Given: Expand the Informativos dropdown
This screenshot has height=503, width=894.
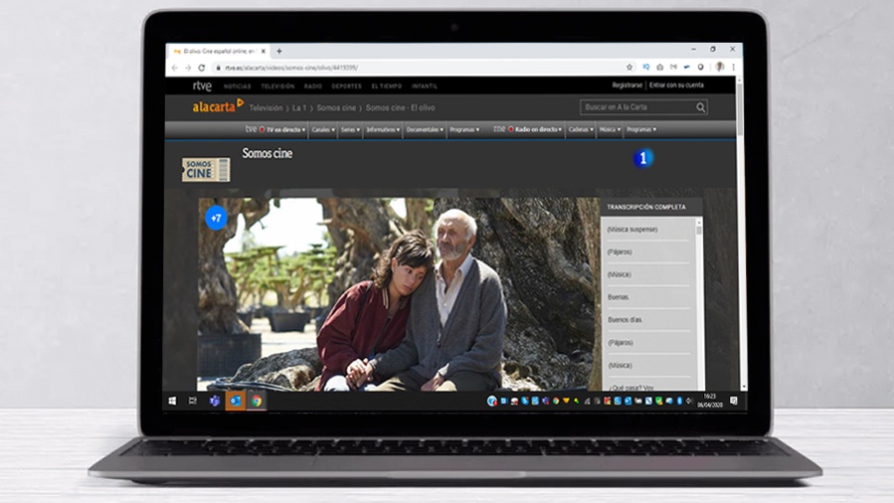Looking at the screenshot, I should pos(383,130).
